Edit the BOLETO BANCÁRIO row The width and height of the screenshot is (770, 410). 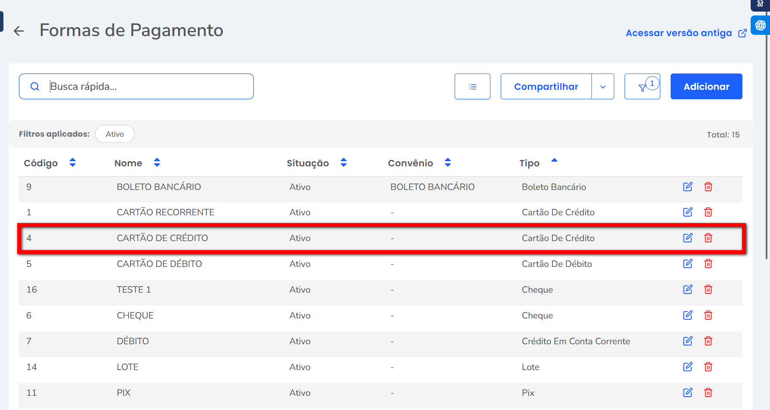[687, 187]
